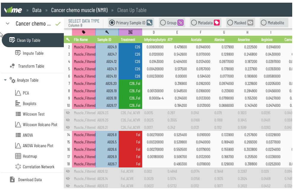Open the Impute Table page
This screenshot has width=294, height=190.
point(33,53)
